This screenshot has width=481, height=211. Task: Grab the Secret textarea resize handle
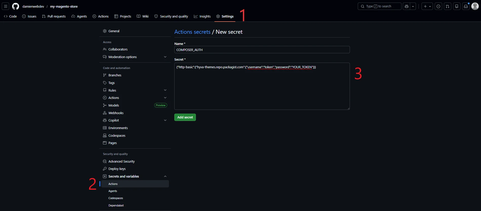tap(348, 108)
